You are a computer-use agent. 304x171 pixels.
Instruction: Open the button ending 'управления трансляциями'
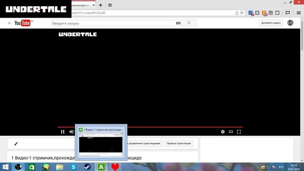coord(144,143)
